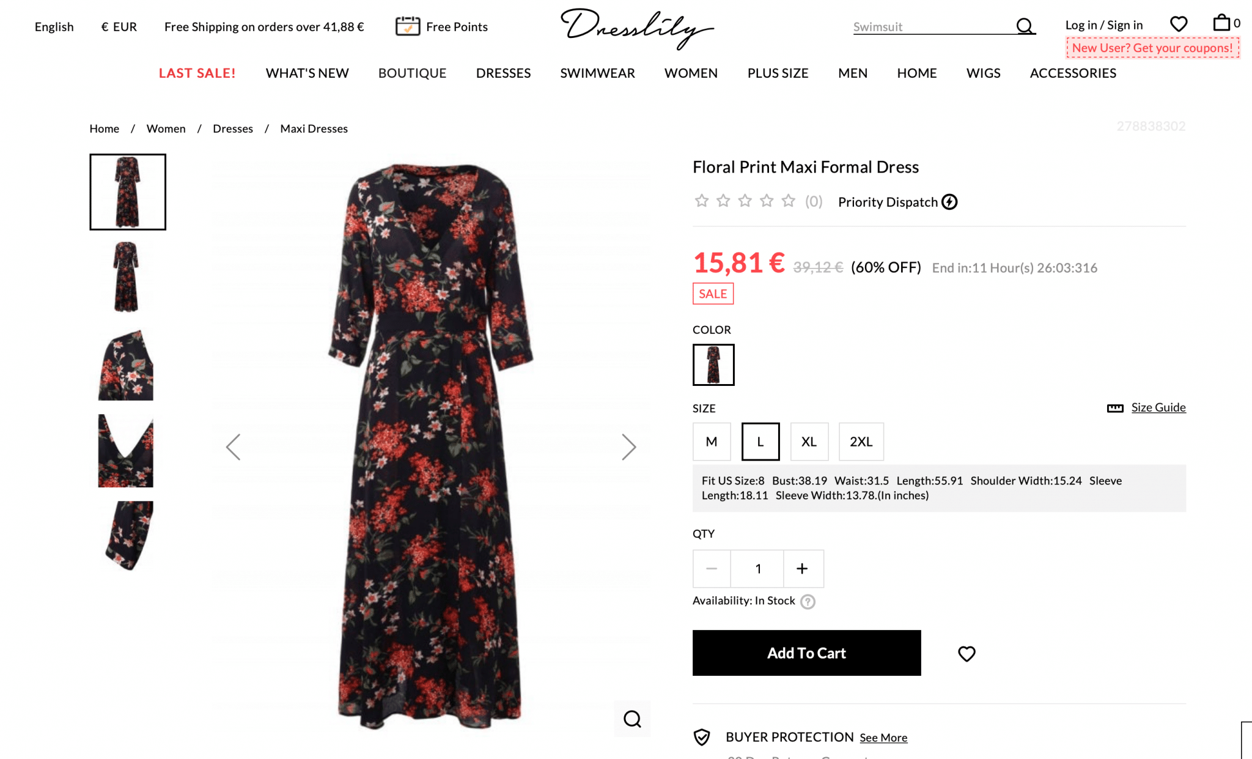Screen dimensions: 1252x759
Task: Click the availability help question icon
Action: 808,602
